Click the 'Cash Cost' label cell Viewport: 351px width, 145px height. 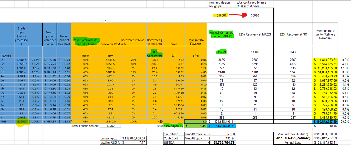173,138
